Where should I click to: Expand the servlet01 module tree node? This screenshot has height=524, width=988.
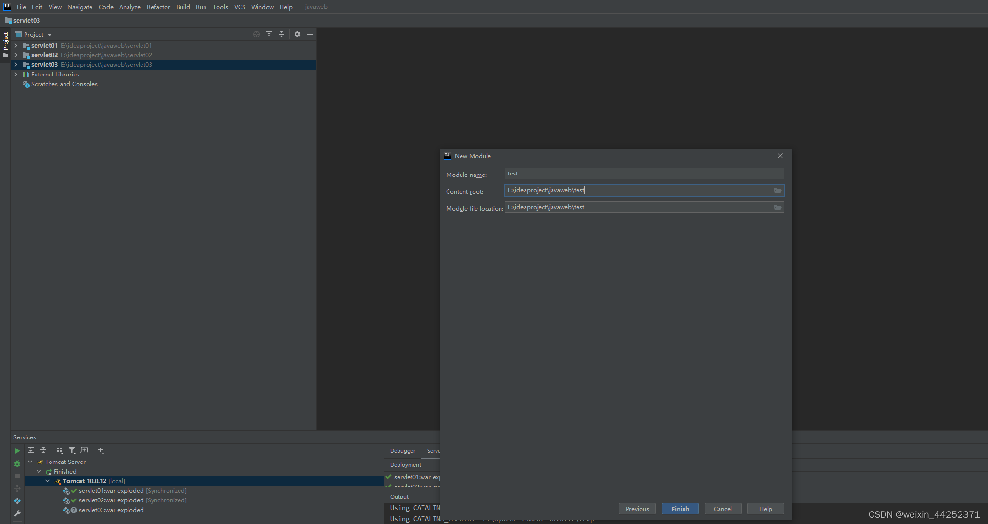pyautogui.click(x=16, y=46)
